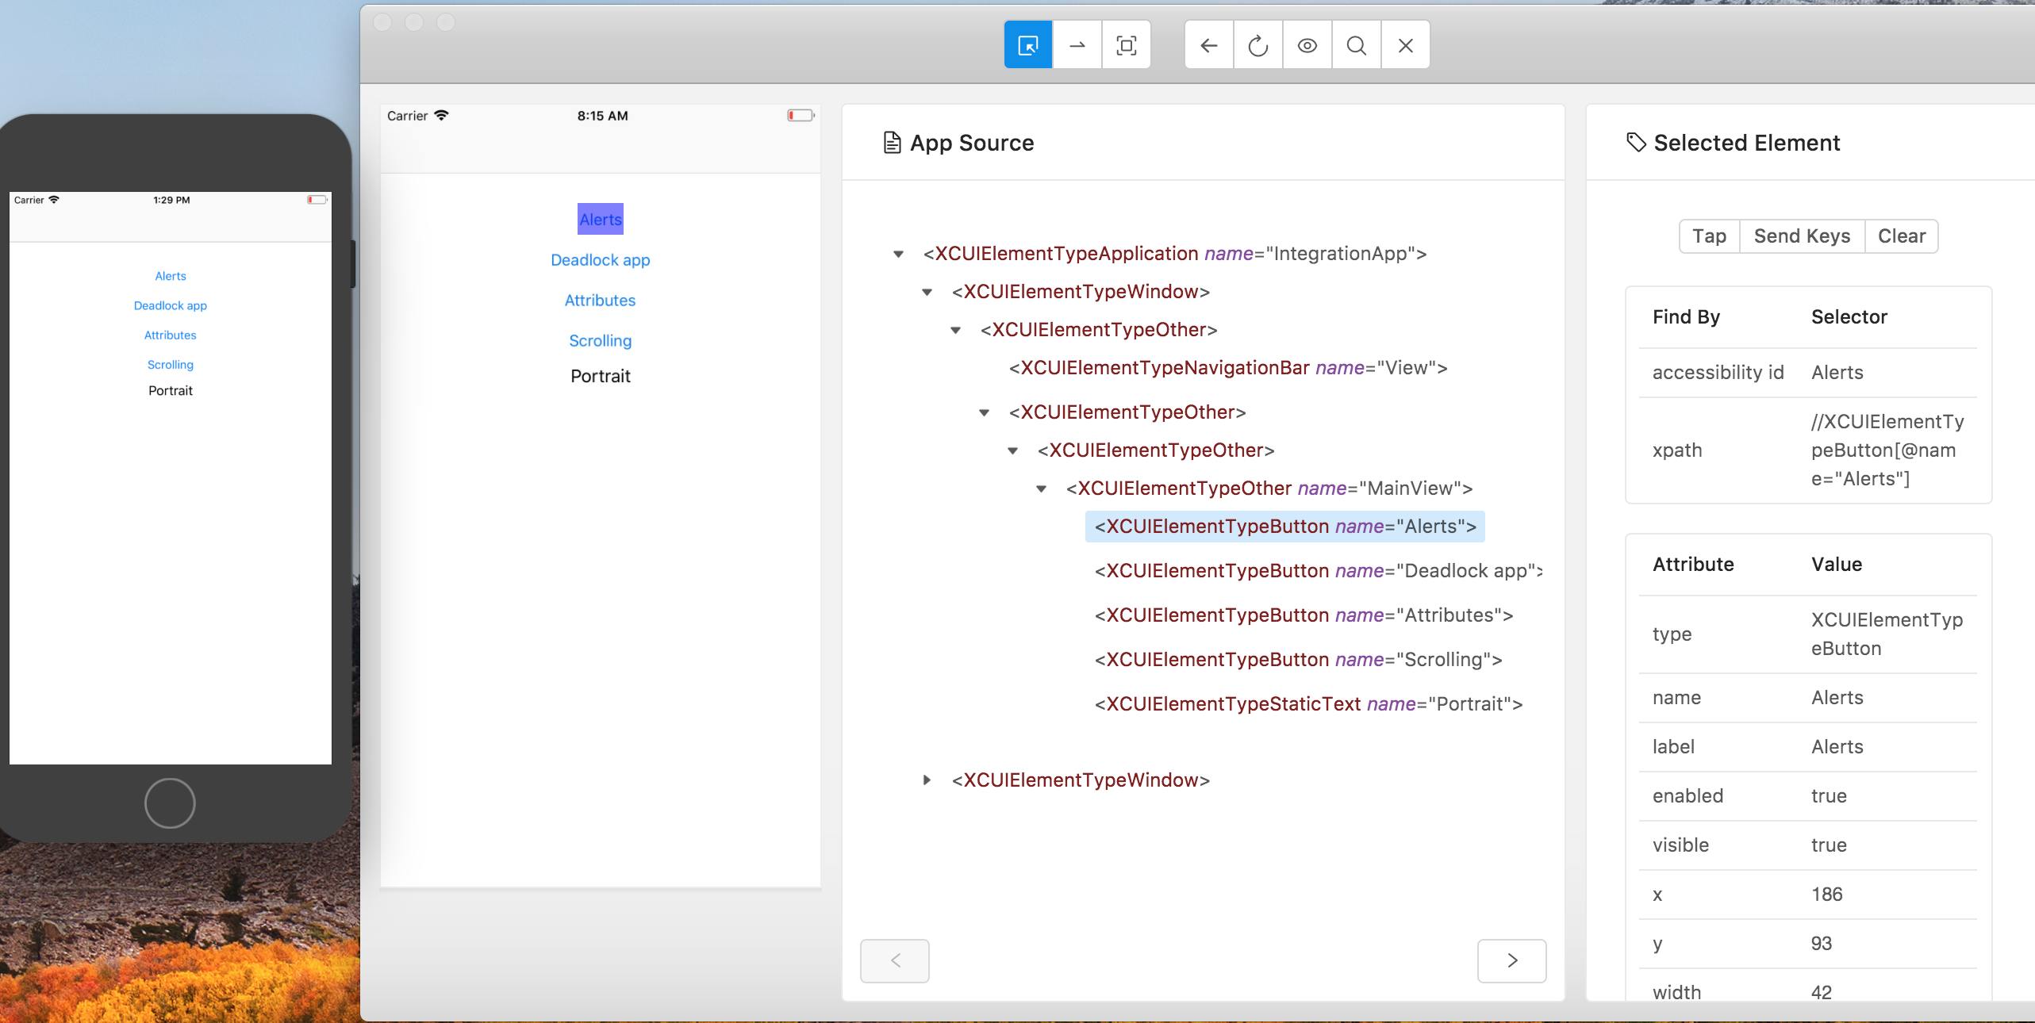Activate Select Elements mode icon
This screenshot has width=2035, height=1023.
[x=1028, y=45]
